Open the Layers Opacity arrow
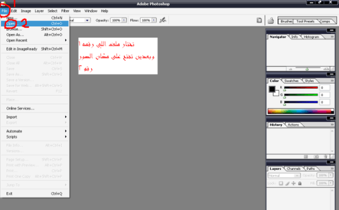The image size is (339, 210). click(331, 175)
